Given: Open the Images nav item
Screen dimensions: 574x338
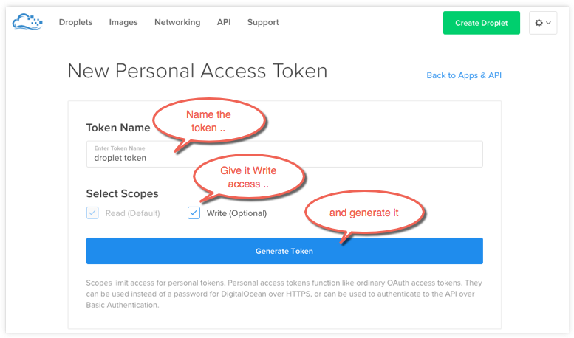Looking at the screenshot, I should pyautogui.click(x=123, y=22).
